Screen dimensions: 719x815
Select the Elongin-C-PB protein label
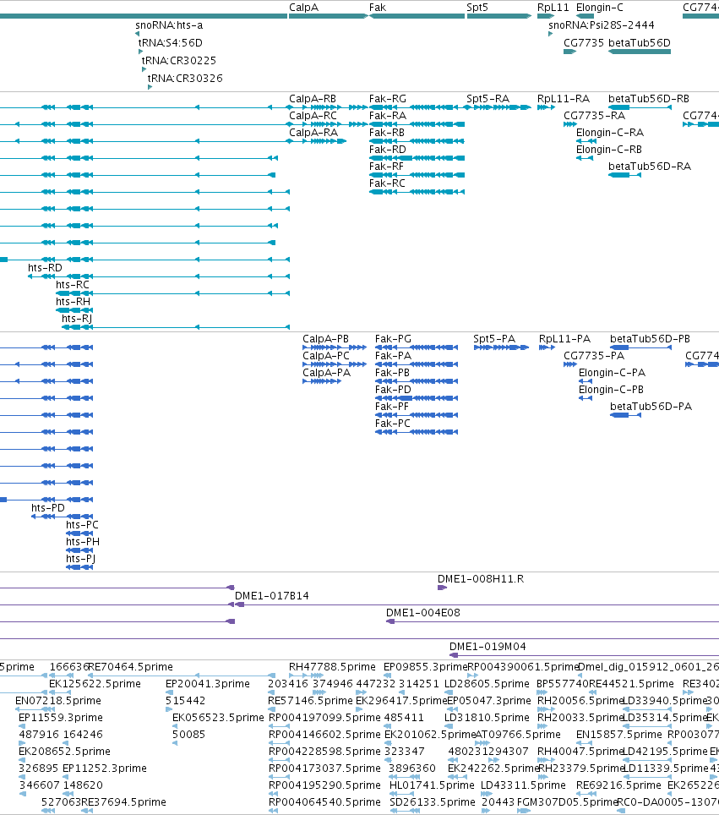(x=611, y=390)
